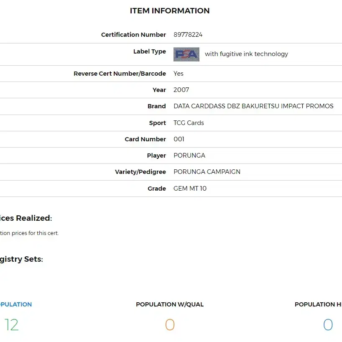Image resolution: width=342 pixels, height=342 pixels.
Task: Click the Registry Sets heading
Action: click(21, 259)
